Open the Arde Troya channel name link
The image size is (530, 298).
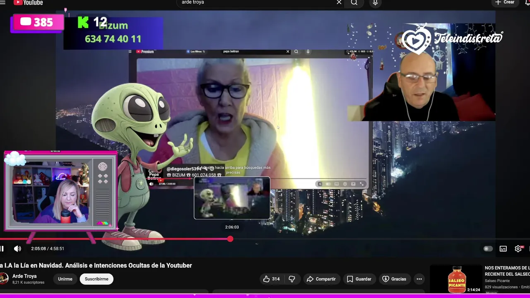click(x=24, y=276)
